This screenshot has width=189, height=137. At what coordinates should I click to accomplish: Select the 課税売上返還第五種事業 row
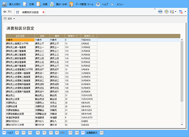(x=51, y=88)
